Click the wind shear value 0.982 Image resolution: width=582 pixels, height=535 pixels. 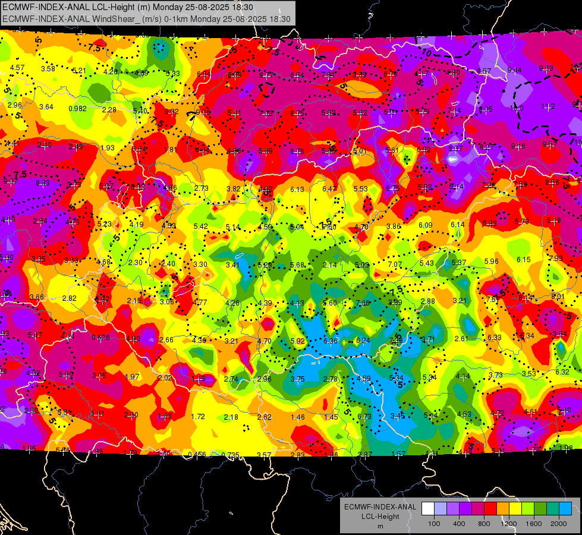77,108
